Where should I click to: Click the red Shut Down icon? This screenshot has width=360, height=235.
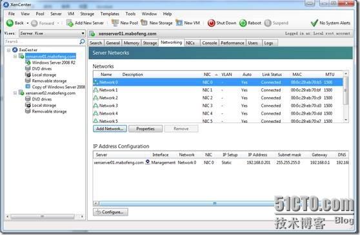tap(211, 23)
